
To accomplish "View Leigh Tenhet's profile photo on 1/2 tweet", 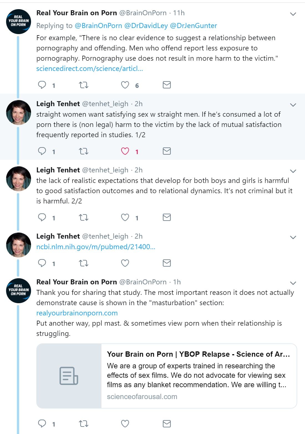I will pos(19,113).
